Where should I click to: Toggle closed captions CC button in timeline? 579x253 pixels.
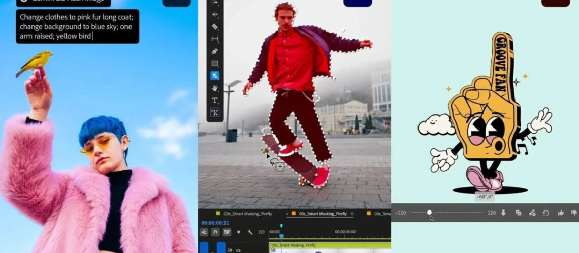click(x=262, y=232)
